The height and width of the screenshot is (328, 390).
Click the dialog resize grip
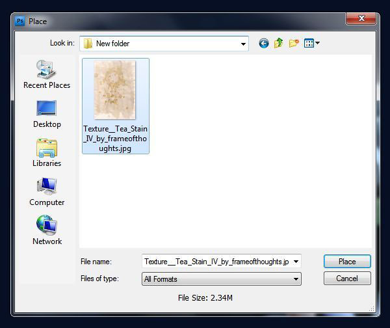tap(372, 309)
